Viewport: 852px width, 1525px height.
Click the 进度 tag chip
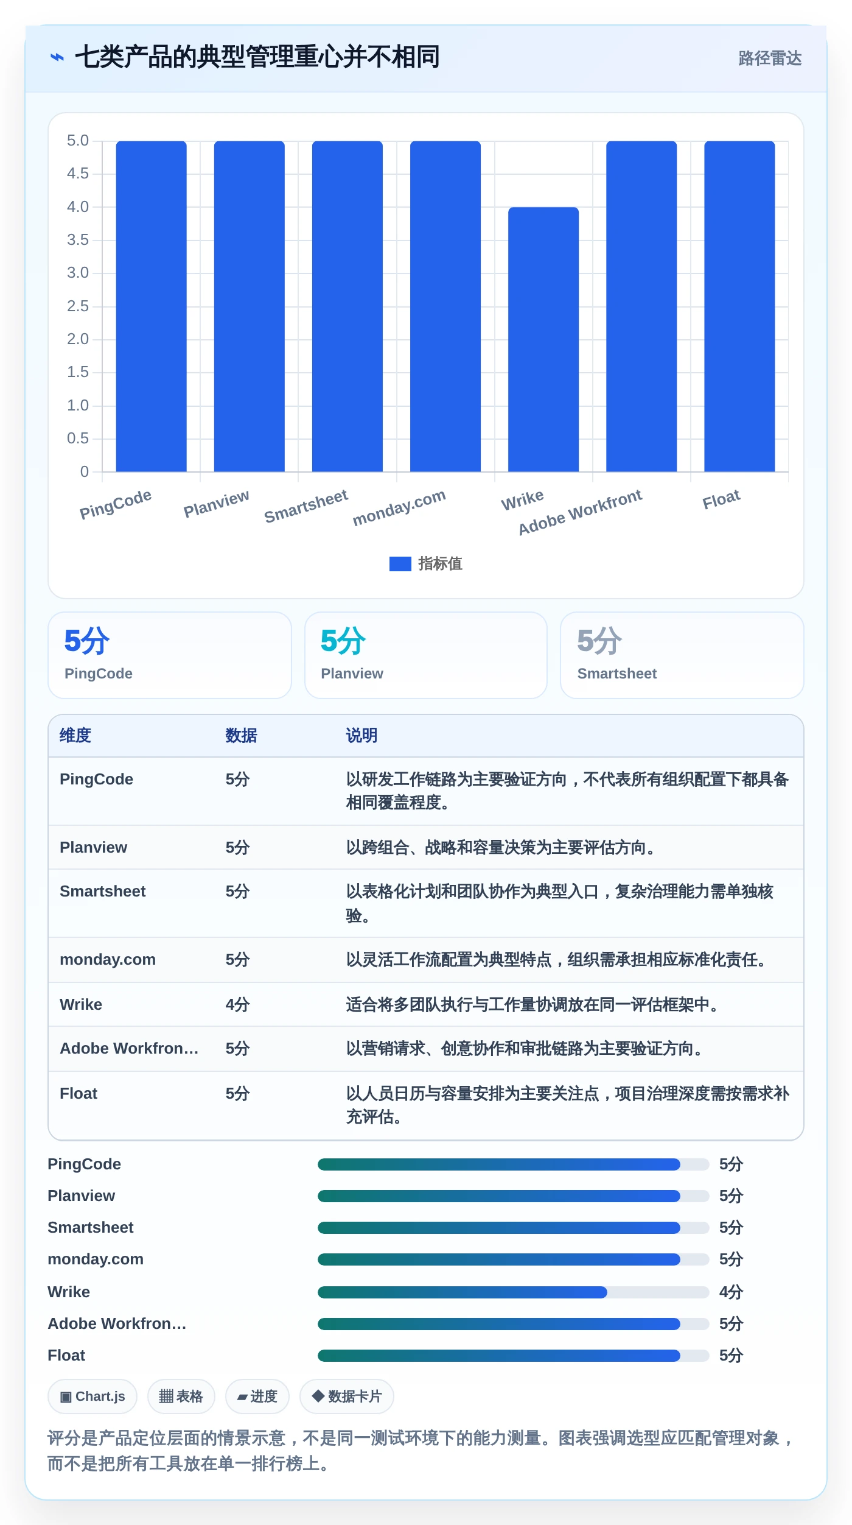click(257, 1396)
